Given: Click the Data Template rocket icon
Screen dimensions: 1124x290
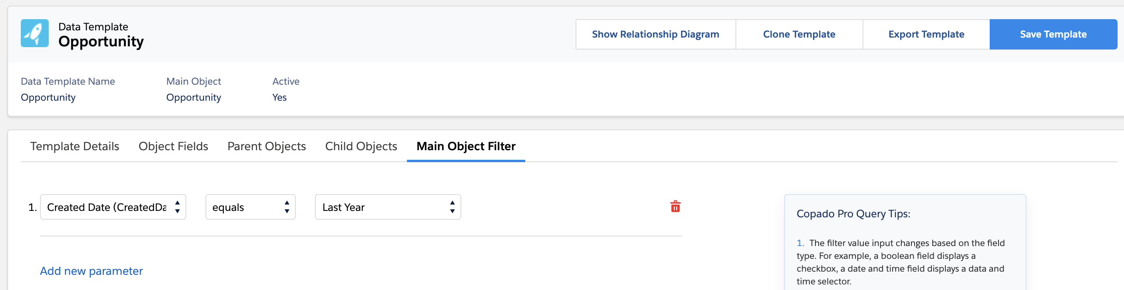Looking at the screenshot, I should point(34,33).
